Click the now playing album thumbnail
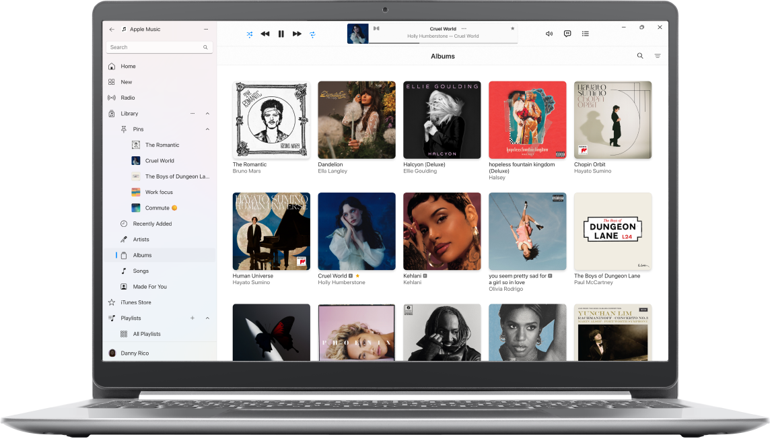The image size is (770, 439). [x=357, y=34]
